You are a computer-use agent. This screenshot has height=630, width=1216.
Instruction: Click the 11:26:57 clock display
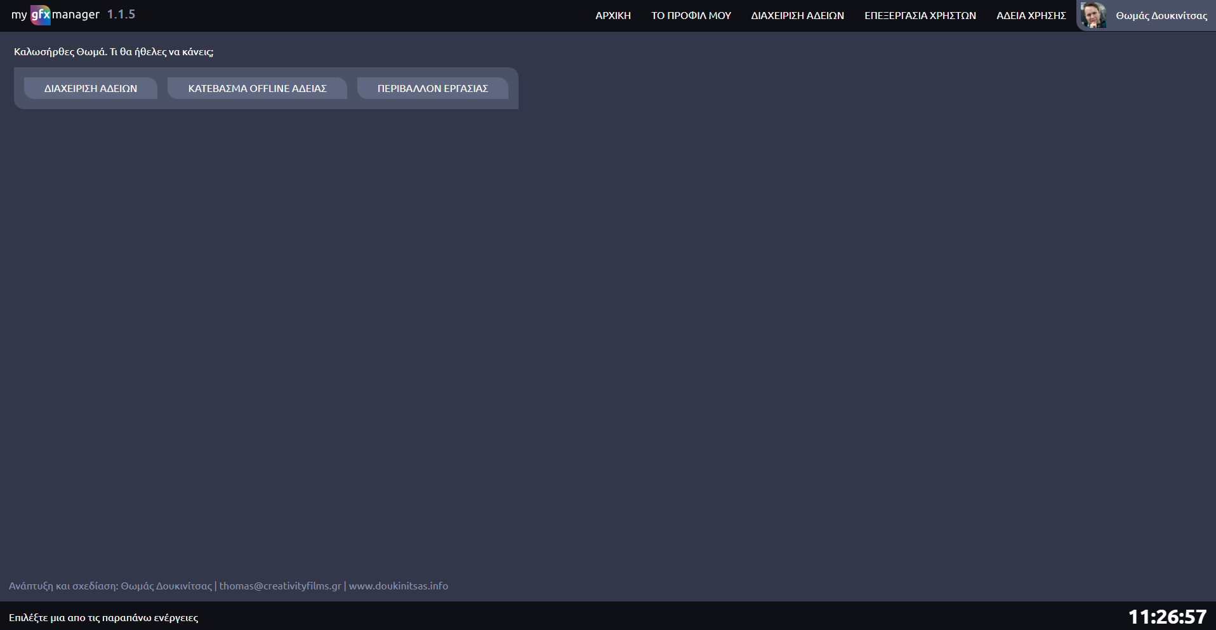pyautogui.click(x=1166, y=617)
